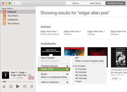Select When current chapter ends

coord(89,61)
